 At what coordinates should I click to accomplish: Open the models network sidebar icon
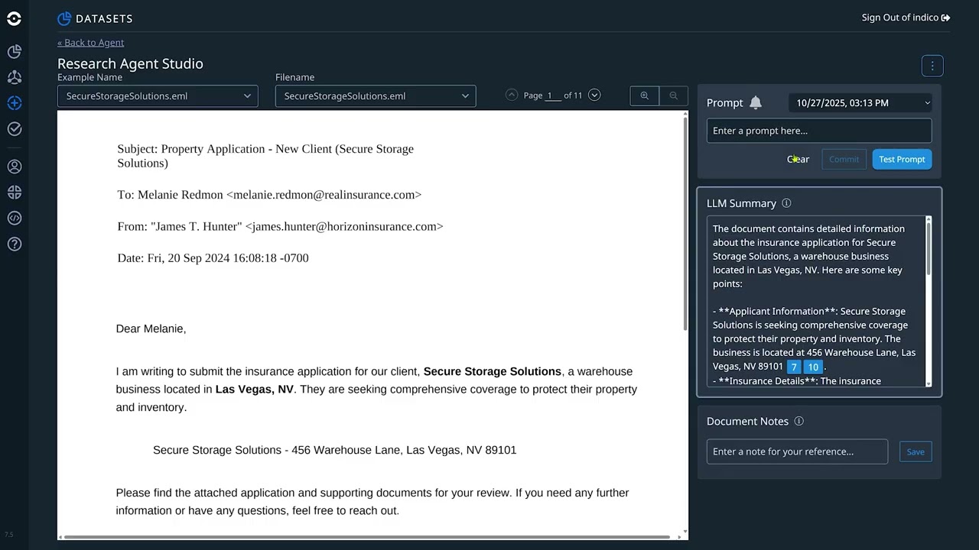14,77
